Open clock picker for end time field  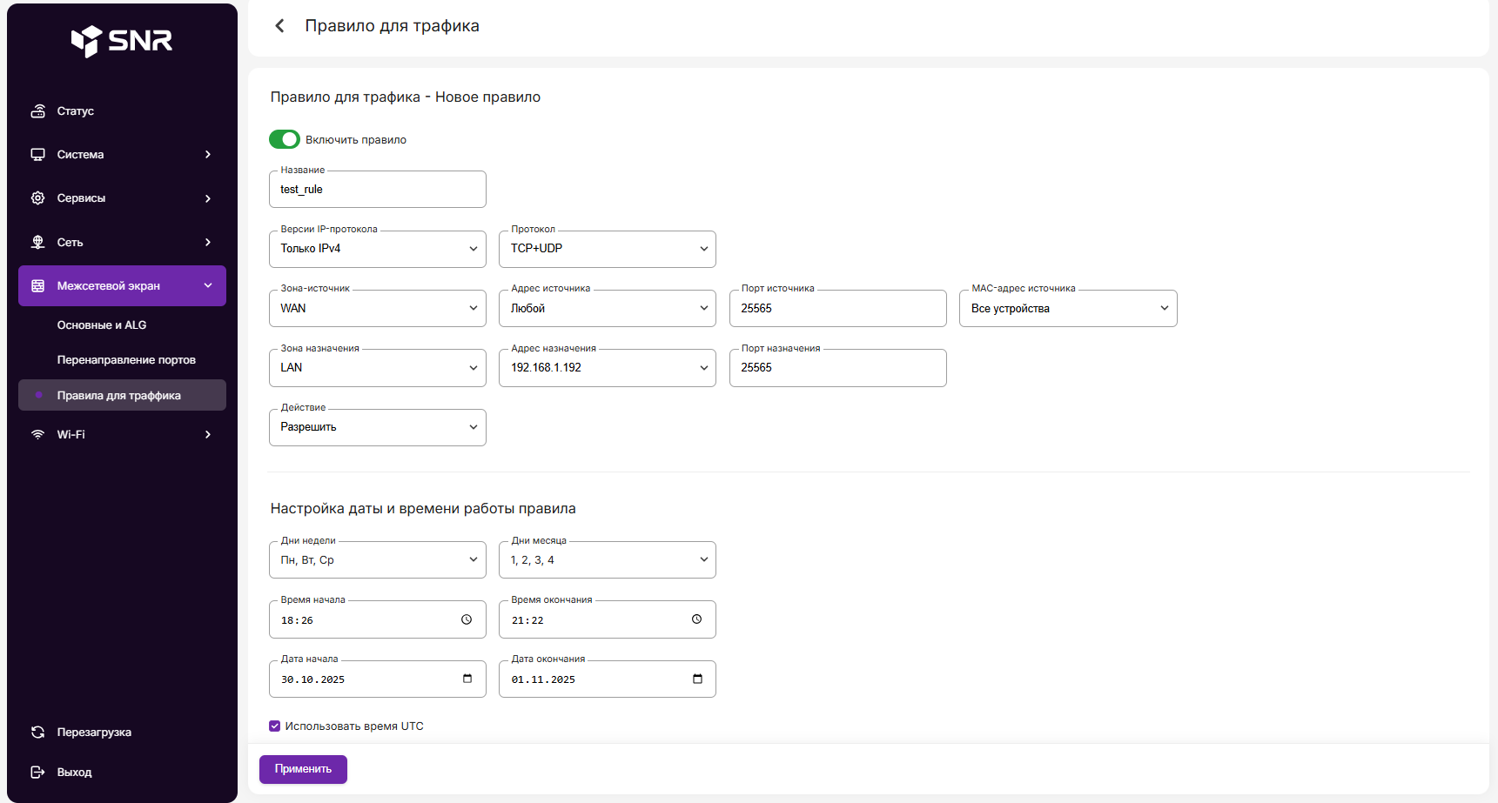click(x=696, y=619)
